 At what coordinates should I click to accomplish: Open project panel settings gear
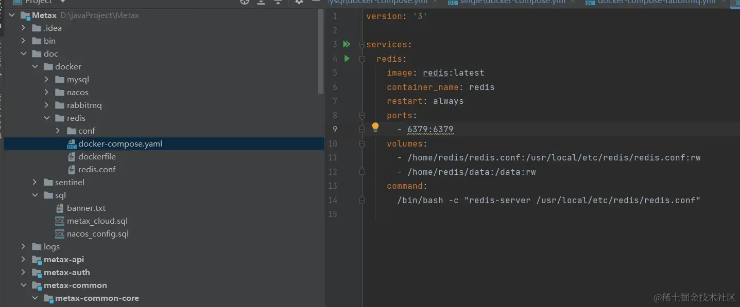pyautogui.click(x=299, y=2)
